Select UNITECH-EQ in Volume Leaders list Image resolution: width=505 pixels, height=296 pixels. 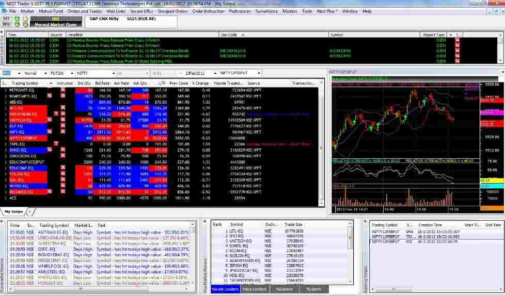click(x=279, y=241)
